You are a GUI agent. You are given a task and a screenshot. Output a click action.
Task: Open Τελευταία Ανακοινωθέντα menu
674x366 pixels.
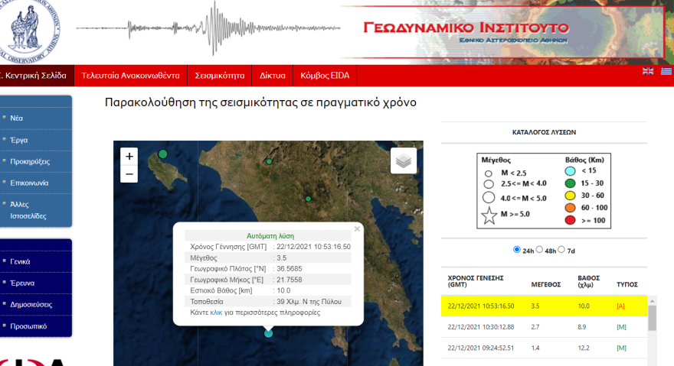coord(131,76)
